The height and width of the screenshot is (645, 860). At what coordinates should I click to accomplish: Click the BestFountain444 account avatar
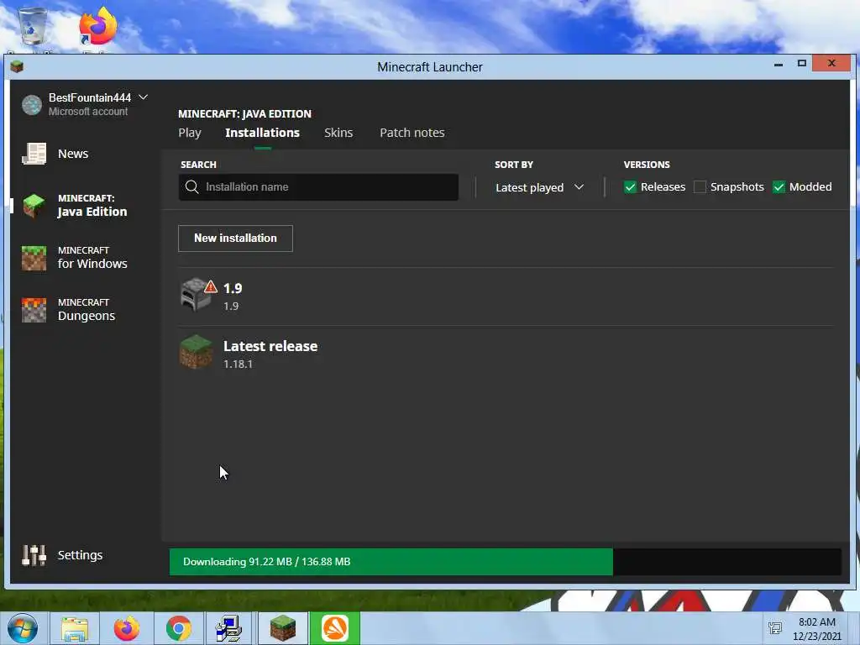point(32,104)
